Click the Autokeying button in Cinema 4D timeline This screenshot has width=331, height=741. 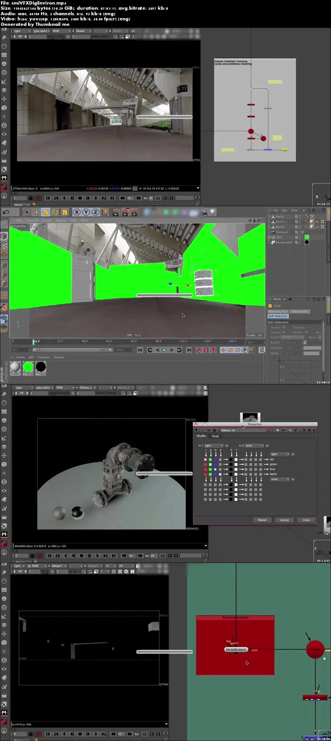pos(206,350)
